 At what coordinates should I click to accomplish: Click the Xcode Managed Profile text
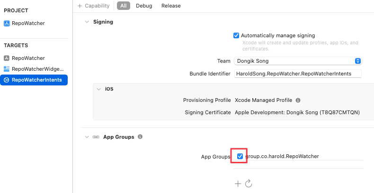[264, 101]
